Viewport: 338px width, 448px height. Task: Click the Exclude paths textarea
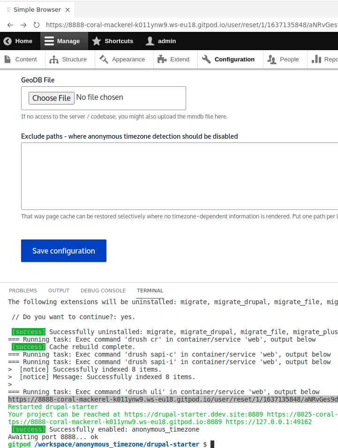pyautogui.click(x=180, y=176)
